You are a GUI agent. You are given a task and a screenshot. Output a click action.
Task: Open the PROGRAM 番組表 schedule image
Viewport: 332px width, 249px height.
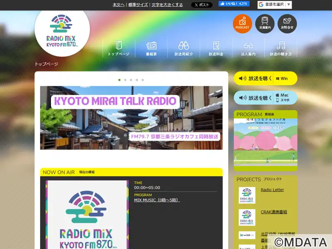coord(266,142)
